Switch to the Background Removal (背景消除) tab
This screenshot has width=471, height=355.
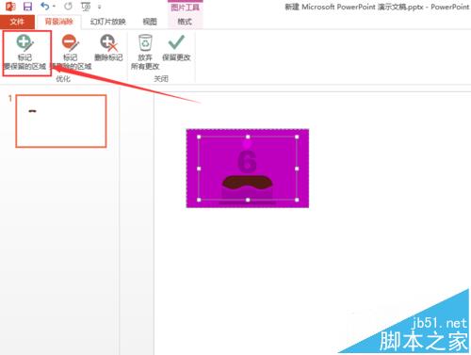[59, 22]
